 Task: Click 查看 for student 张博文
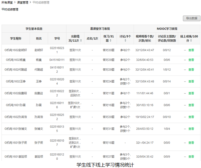191,129
